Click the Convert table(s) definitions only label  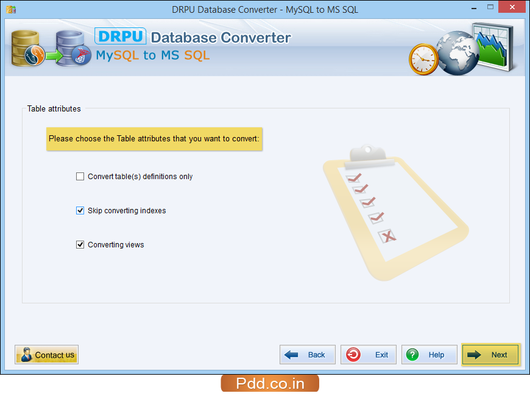click(140, 177)
